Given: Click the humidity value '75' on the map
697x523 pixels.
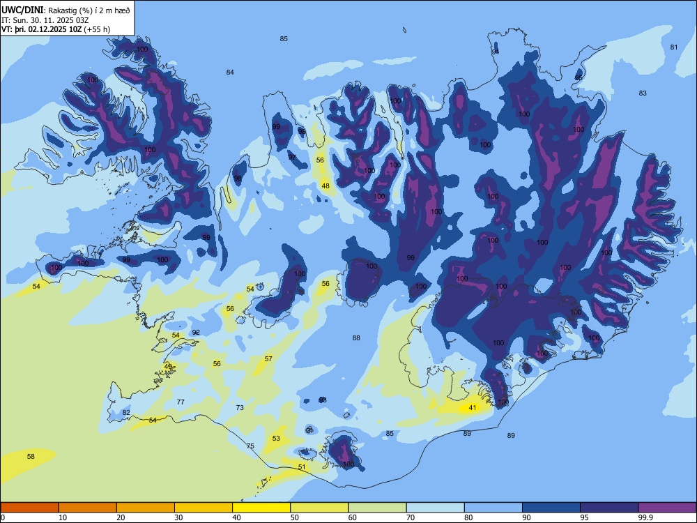Looking at the screenshot, I should [250, 446].
